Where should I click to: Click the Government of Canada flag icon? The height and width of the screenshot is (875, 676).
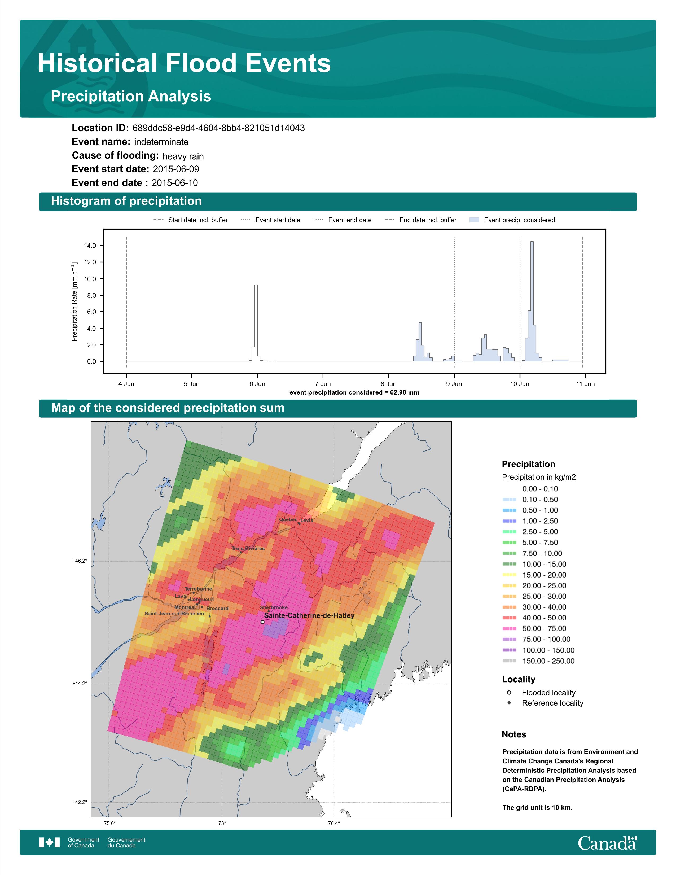click(49, 843)
